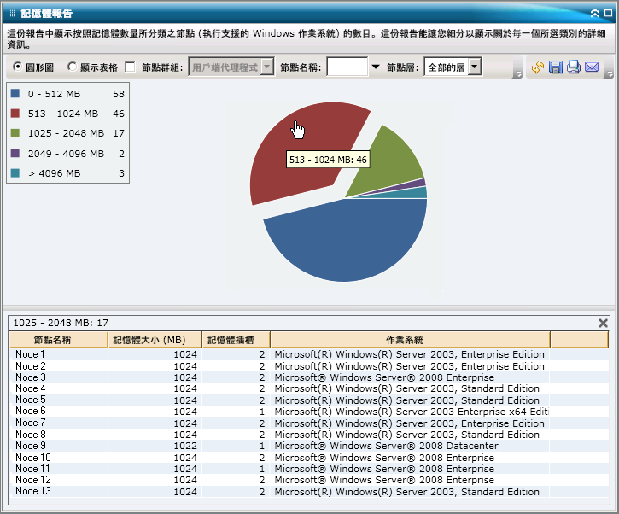This screenshot has width=619, height=514.
Task: Toggle the 節點群組 node group checkbox
Action: pyautogui.click(x=130, y=67)
